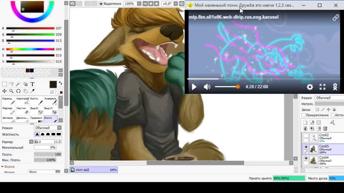Zoom in the canvas with plus button

[151, 4]
